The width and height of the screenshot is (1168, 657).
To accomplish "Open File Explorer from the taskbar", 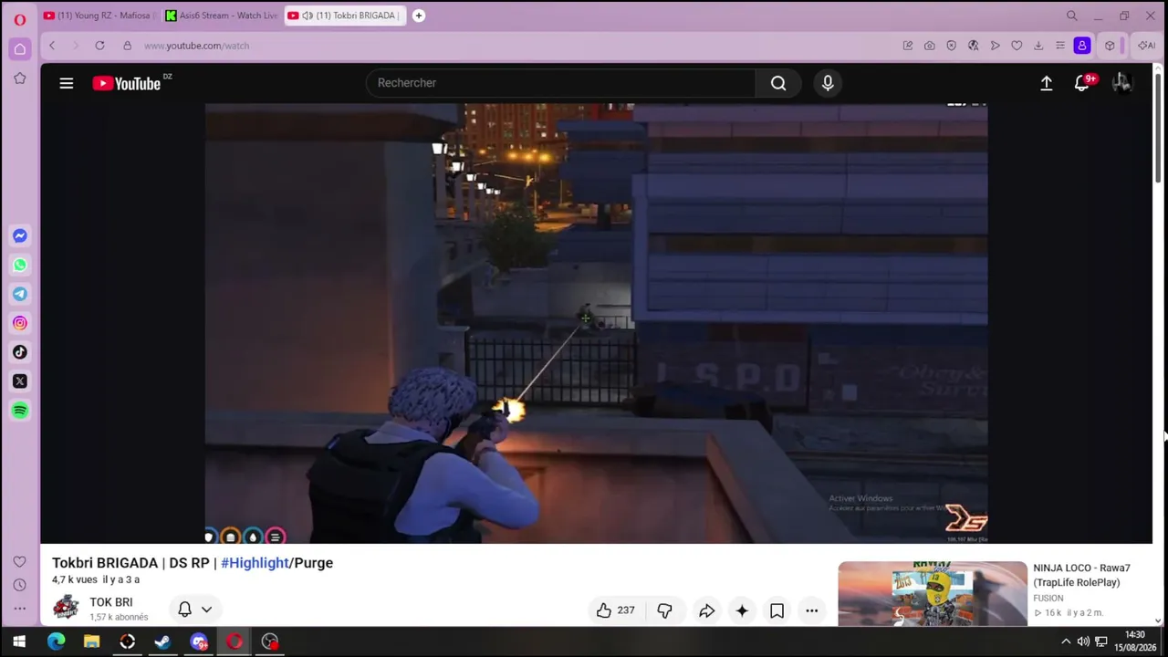I will 92,641.
